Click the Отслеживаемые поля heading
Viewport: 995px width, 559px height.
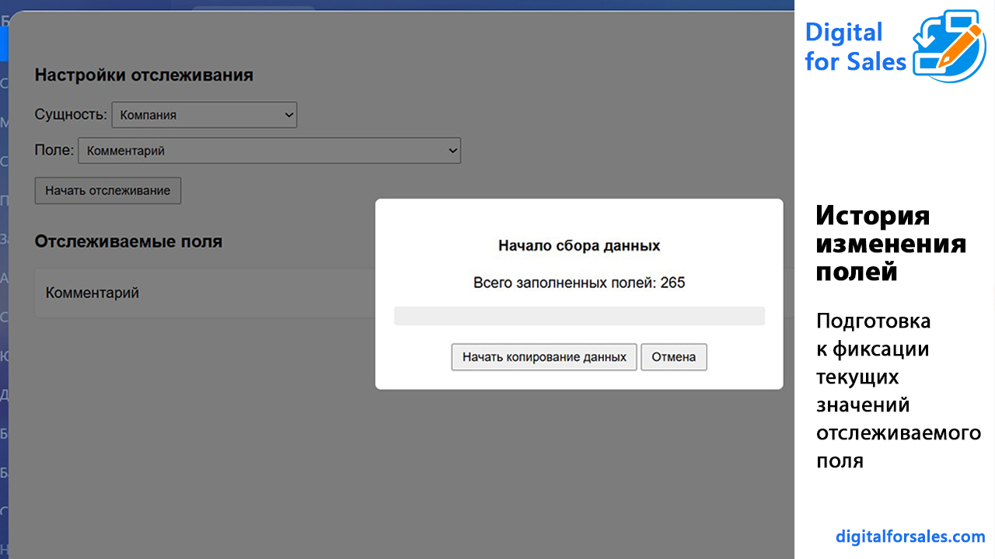point(128,241)
